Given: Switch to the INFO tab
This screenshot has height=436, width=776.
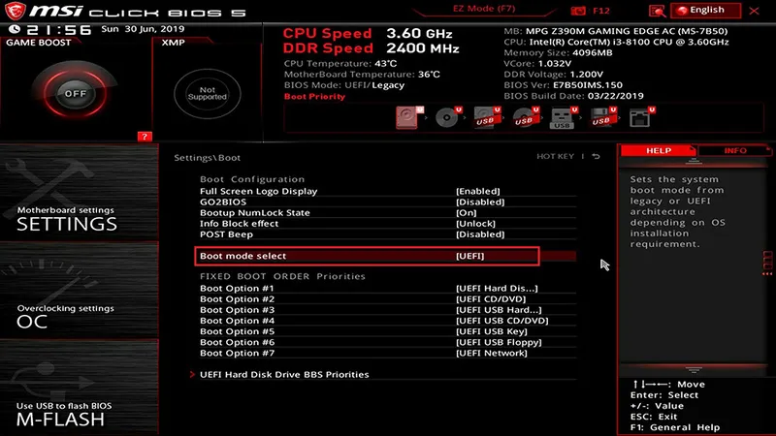Looking at the screenshot, I should click(x=734, y=151).
